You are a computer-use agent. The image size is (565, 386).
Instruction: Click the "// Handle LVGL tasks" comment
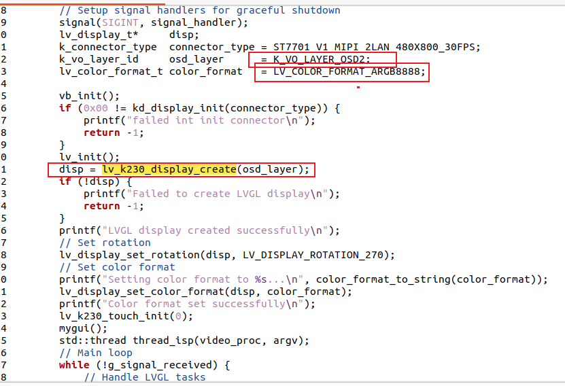[x=144, y=377]
